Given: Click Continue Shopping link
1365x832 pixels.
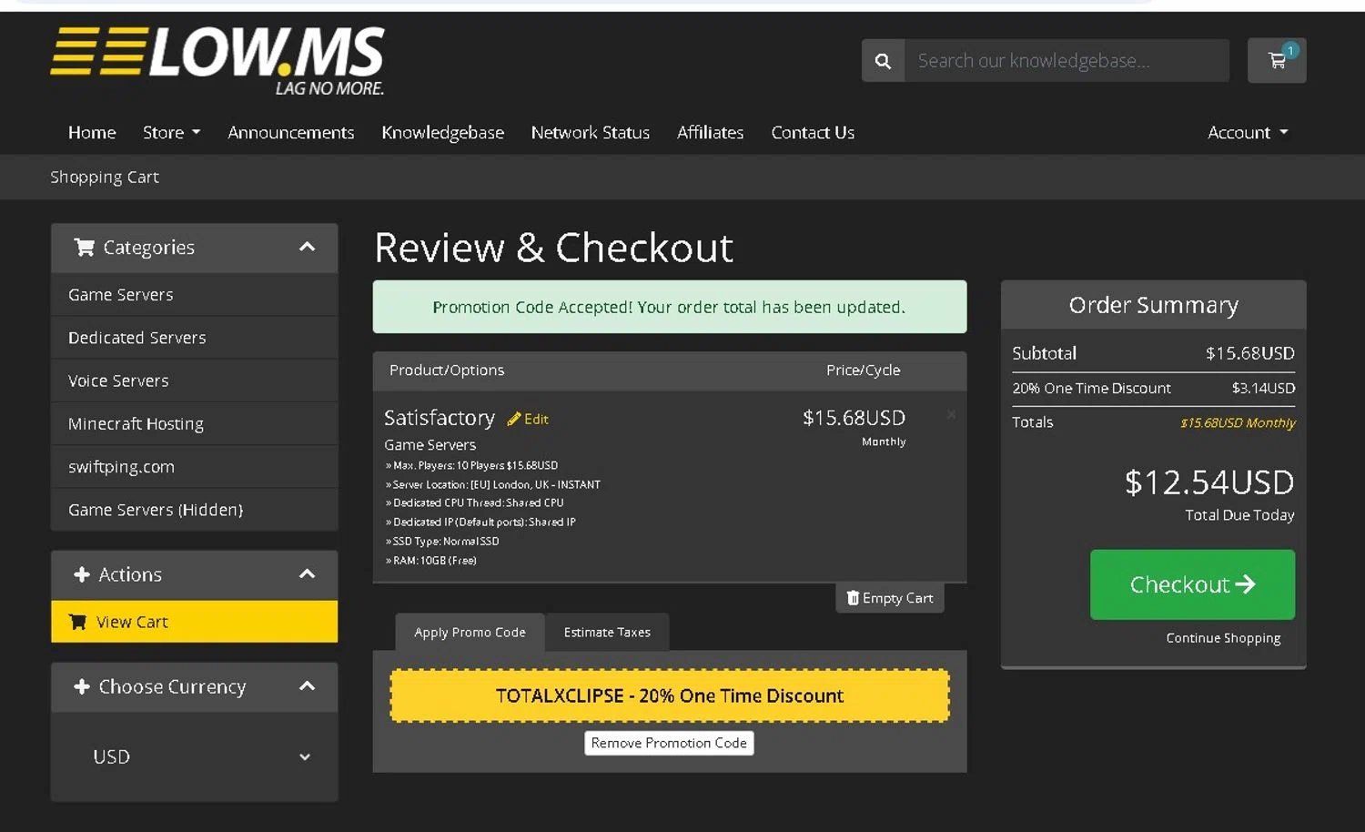Looking at the screenshot, I should pyautogui.click(x=1223, y=638).
